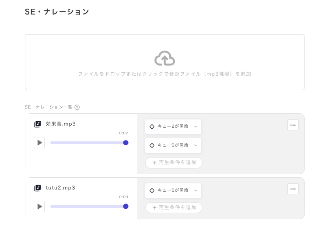Screen dimensions: 332x242
Task: Play the tutu2.mp3 audio
Action: click(x=39, y=207)
